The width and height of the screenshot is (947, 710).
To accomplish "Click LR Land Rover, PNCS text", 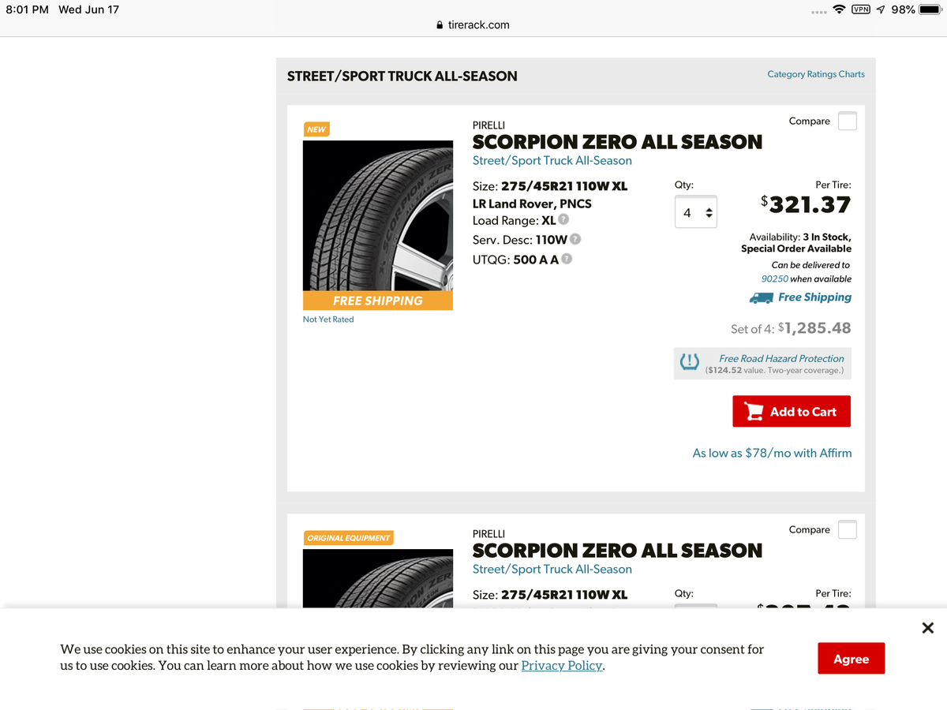I will pos(532,204).
